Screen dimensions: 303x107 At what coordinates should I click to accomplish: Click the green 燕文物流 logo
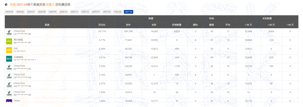tap(9, 41)
